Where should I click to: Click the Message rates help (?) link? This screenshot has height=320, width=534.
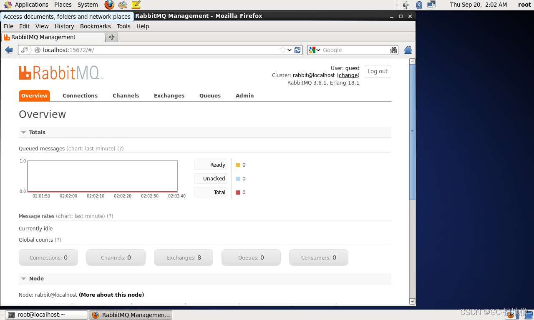110,216
